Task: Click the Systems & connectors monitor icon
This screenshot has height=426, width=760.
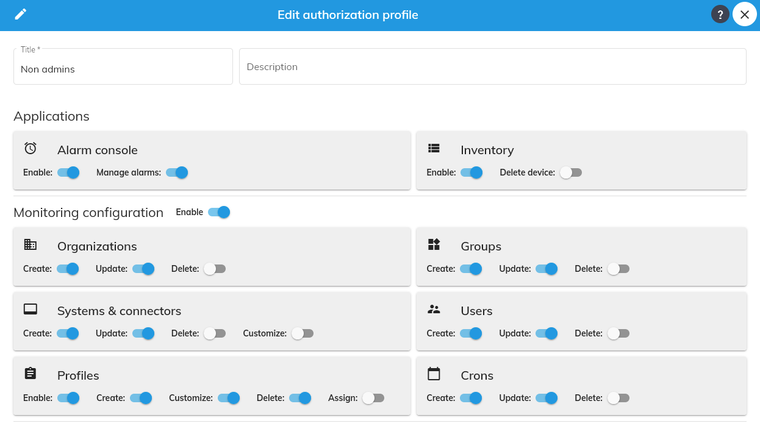Action: pos(30,309)
